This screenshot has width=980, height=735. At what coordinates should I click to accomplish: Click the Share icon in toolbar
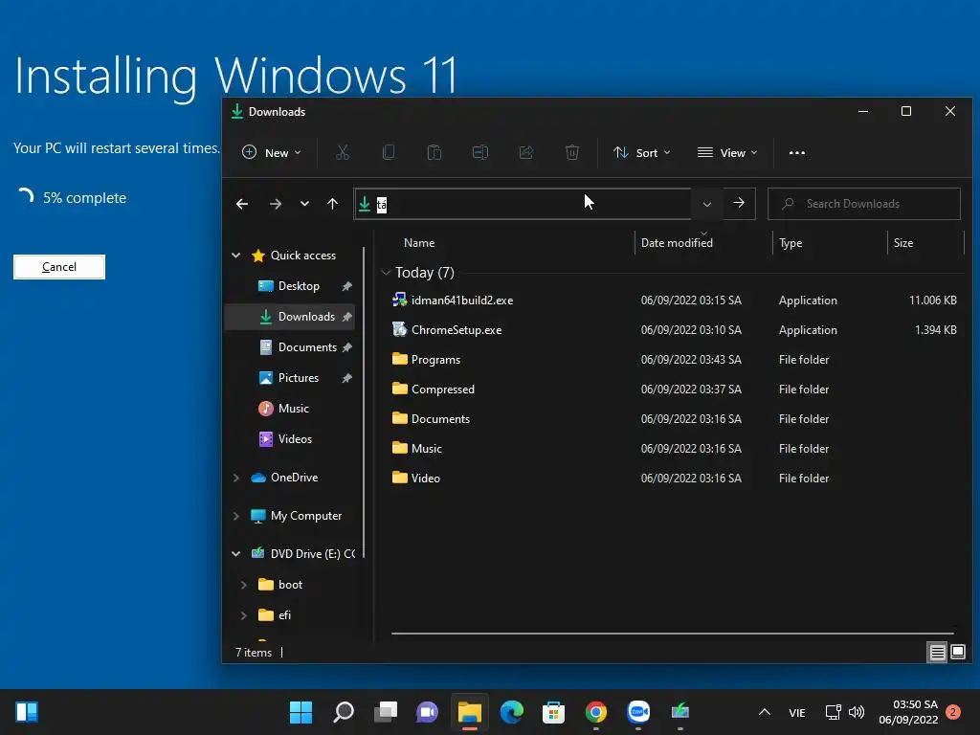coord(526,152)
